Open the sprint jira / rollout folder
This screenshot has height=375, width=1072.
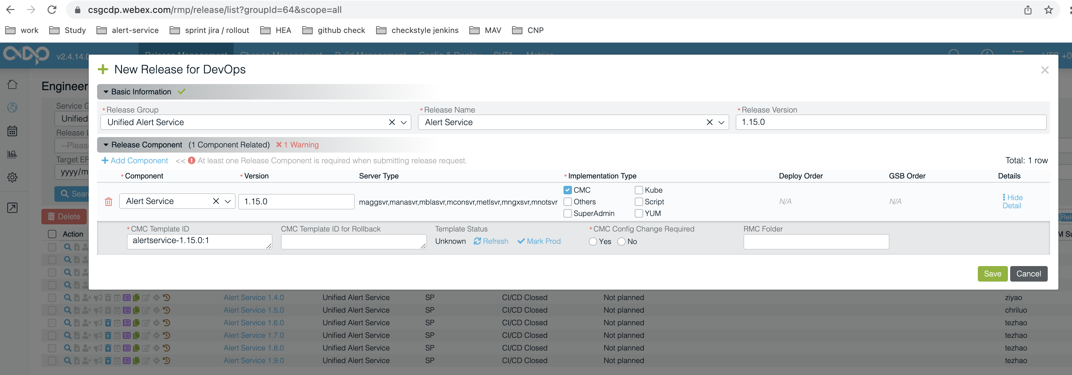coord(209,30)
